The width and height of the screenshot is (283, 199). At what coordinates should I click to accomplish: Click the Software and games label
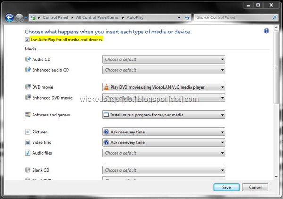tap(51, 115)
